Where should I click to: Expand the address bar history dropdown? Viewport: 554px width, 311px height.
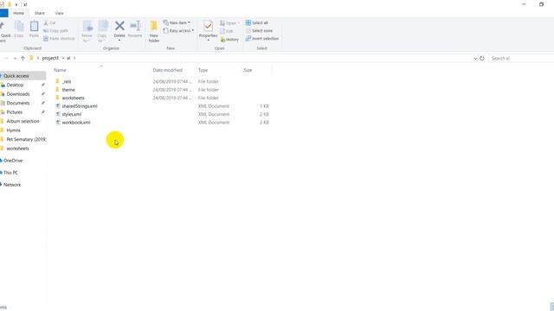click(475, 59)
